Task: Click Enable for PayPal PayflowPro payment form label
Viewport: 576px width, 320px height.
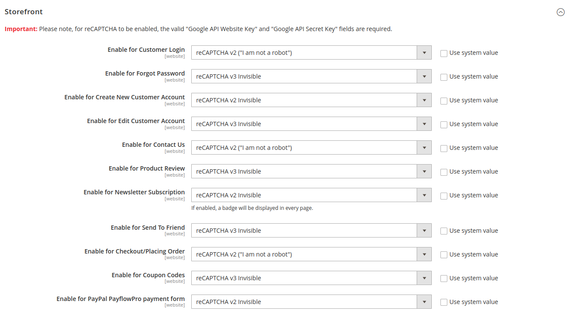Action: pos(120,299)
